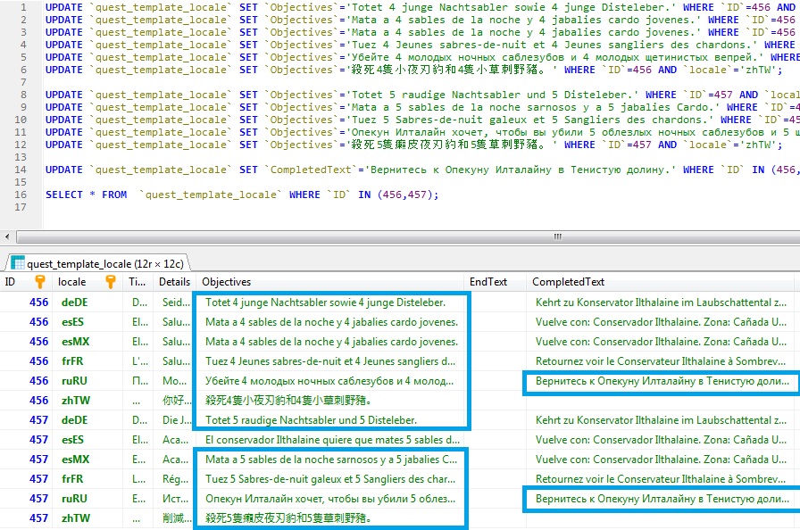Click empty line 17 in query editor

tap(421, 207)
